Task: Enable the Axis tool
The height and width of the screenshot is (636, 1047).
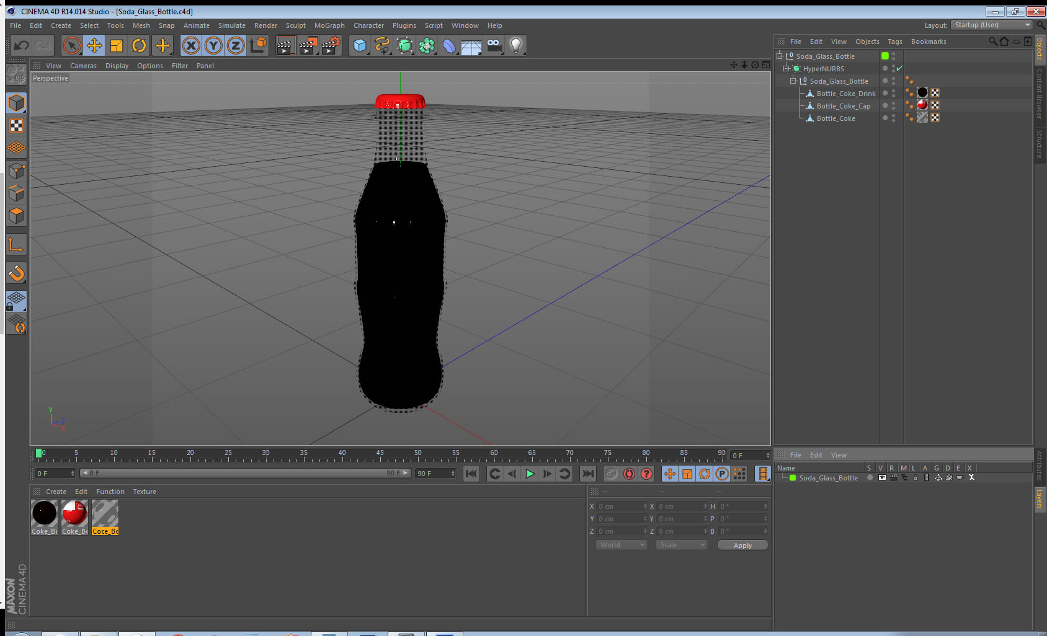Action: pos(17,245)
